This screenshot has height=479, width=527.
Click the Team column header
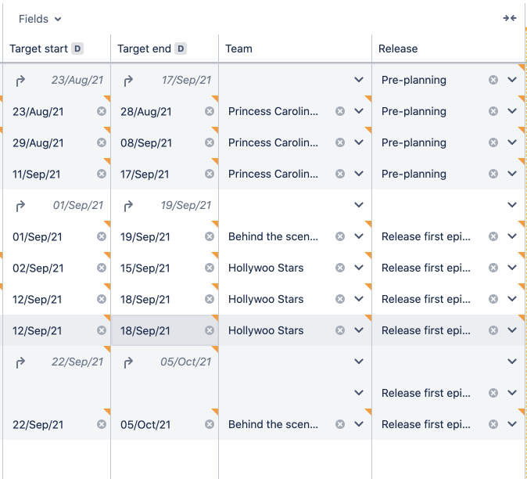pos(239,49)
